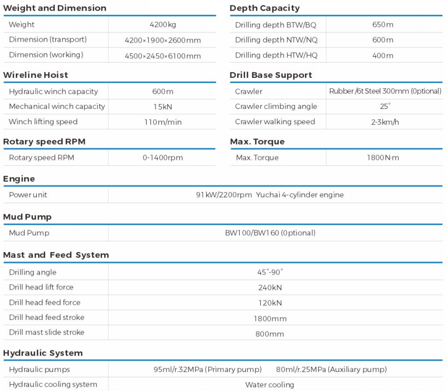The width and height of the screenshot is (447, 391).
Task: Select the 'Drilling angle' row label
Action: click(33, 273)
